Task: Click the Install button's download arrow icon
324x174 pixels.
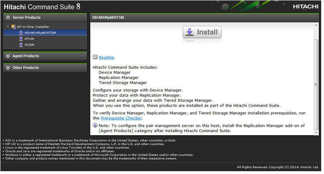Action: [190, 32]
